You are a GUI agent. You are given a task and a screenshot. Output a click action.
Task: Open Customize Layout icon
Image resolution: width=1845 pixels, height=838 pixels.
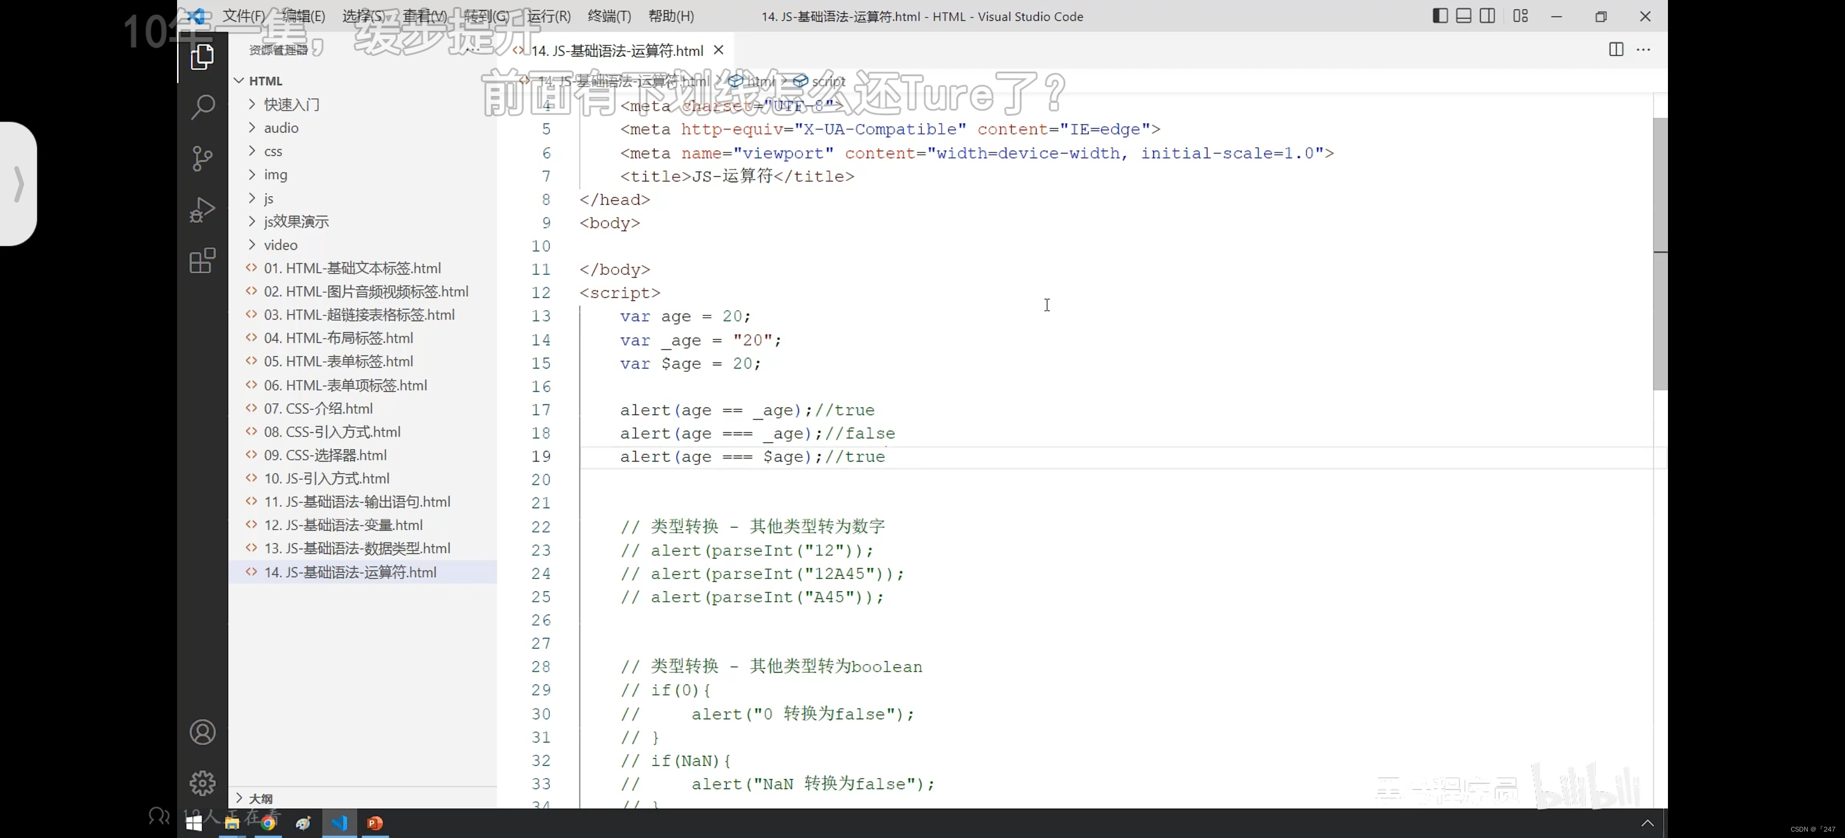[1520, 16]
